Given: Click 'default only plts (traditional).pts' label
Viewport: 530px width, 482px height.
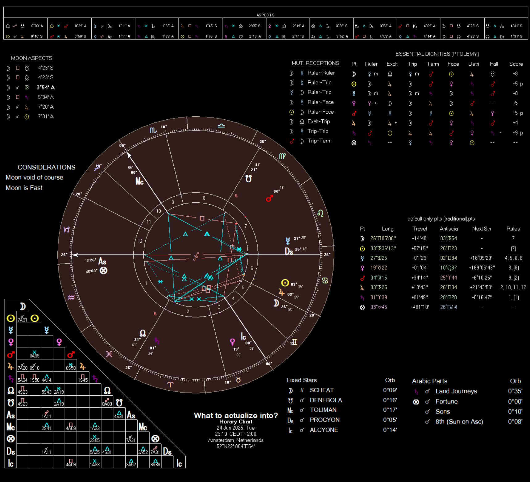Looking at the screenshot, I should coord(441,219).
